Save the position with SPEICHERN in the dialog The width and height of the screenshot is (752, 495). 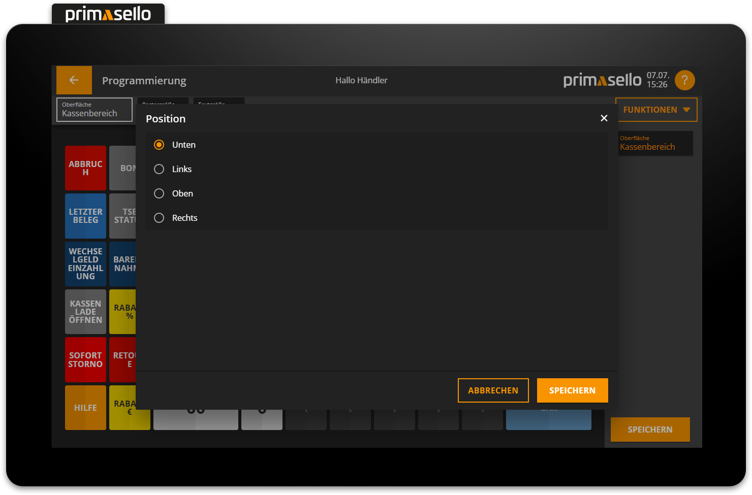[x=572, y=390]
